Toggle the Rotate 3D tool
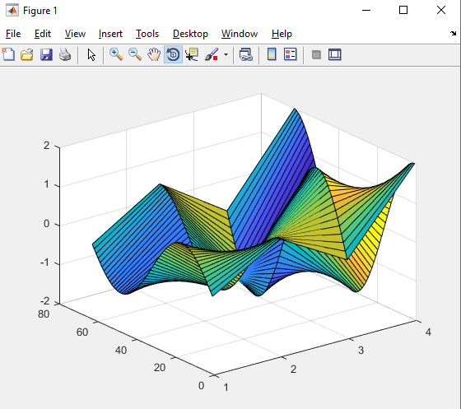The height and width of the screenshot is (409, 461). coord(173,54)
